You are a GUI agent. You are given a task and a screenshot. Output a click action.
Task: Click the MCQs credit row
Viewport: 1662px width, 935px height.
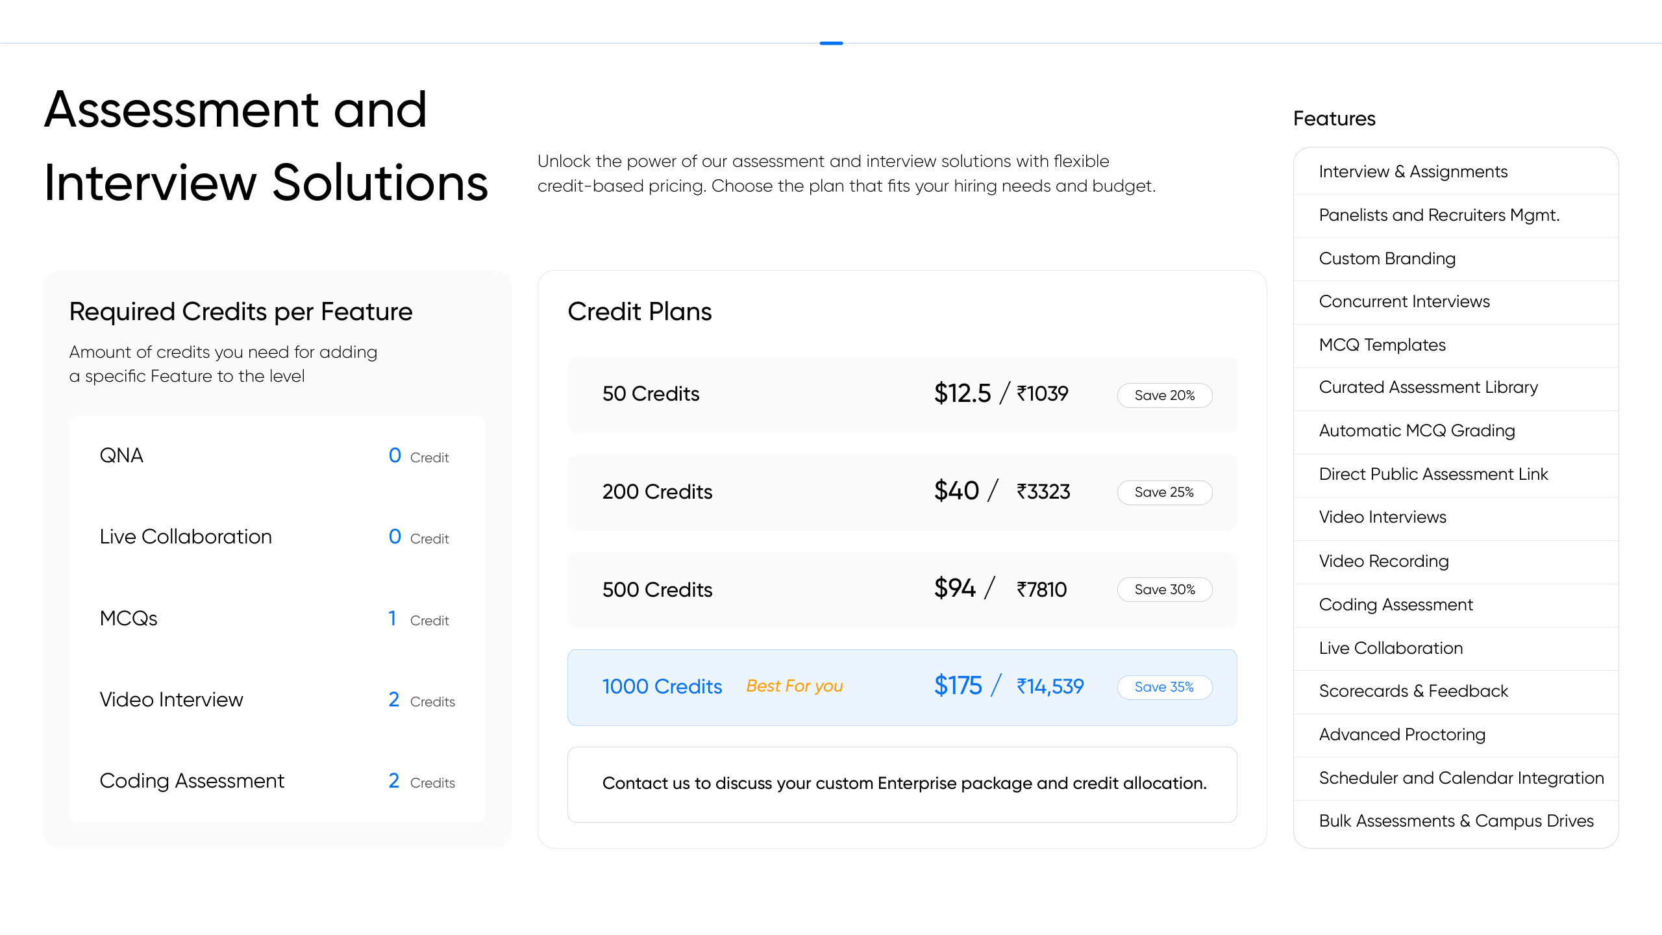pyautogui.click(x=277, y=619)
